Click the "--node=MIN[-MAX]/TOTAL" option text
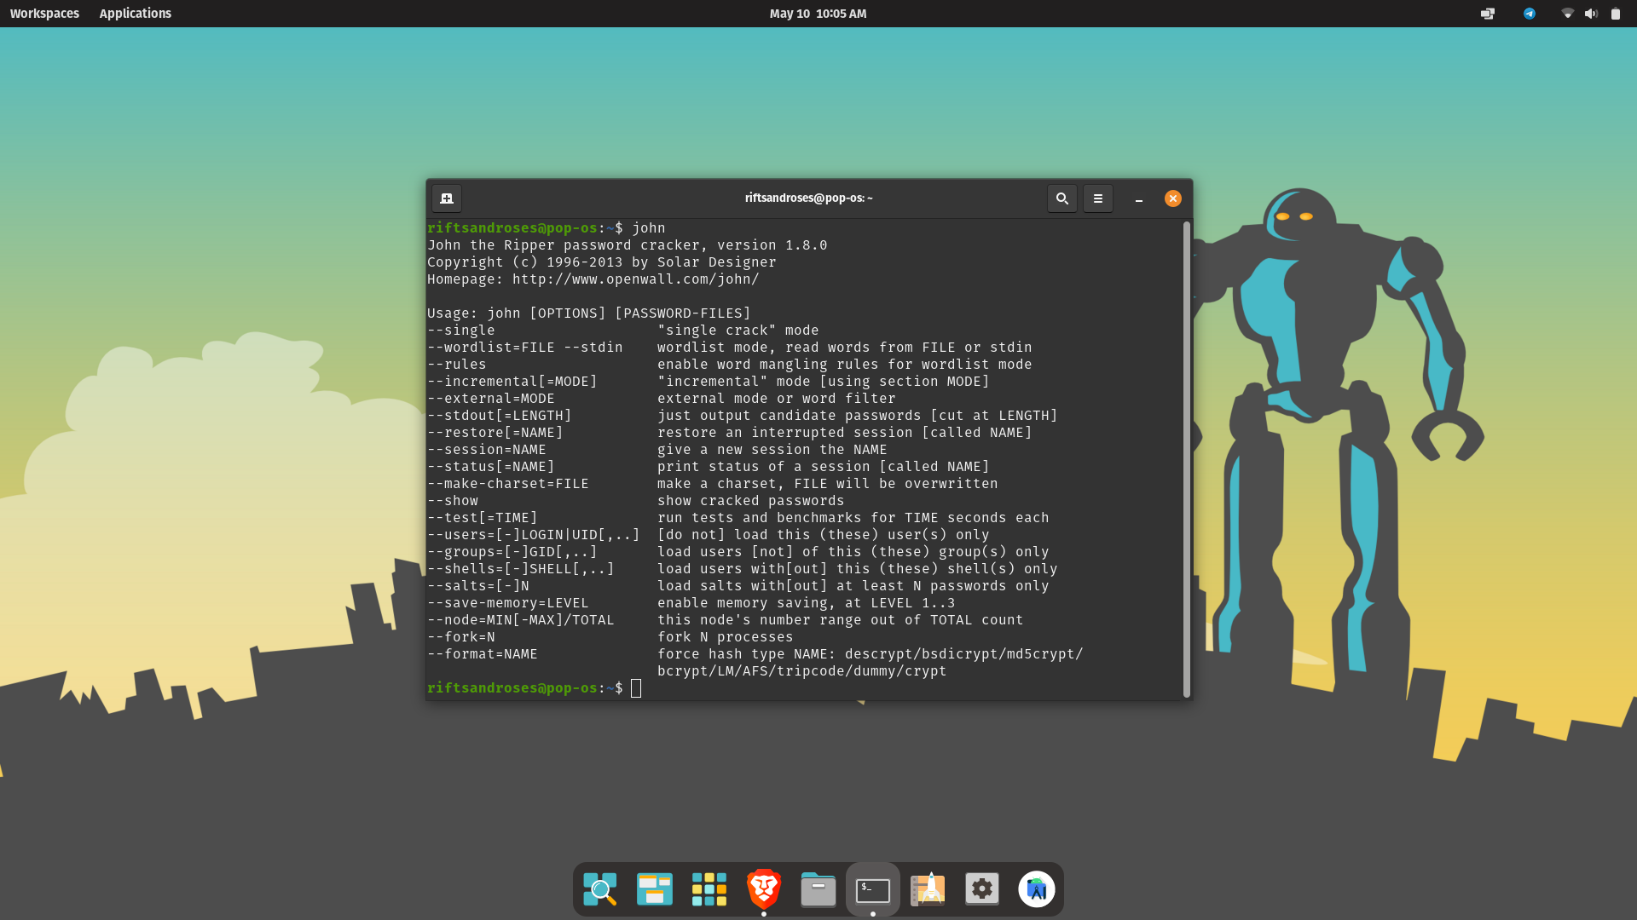Image resolution: width=1637 pixels, height=920 pixels. click(x=521, y=620)
